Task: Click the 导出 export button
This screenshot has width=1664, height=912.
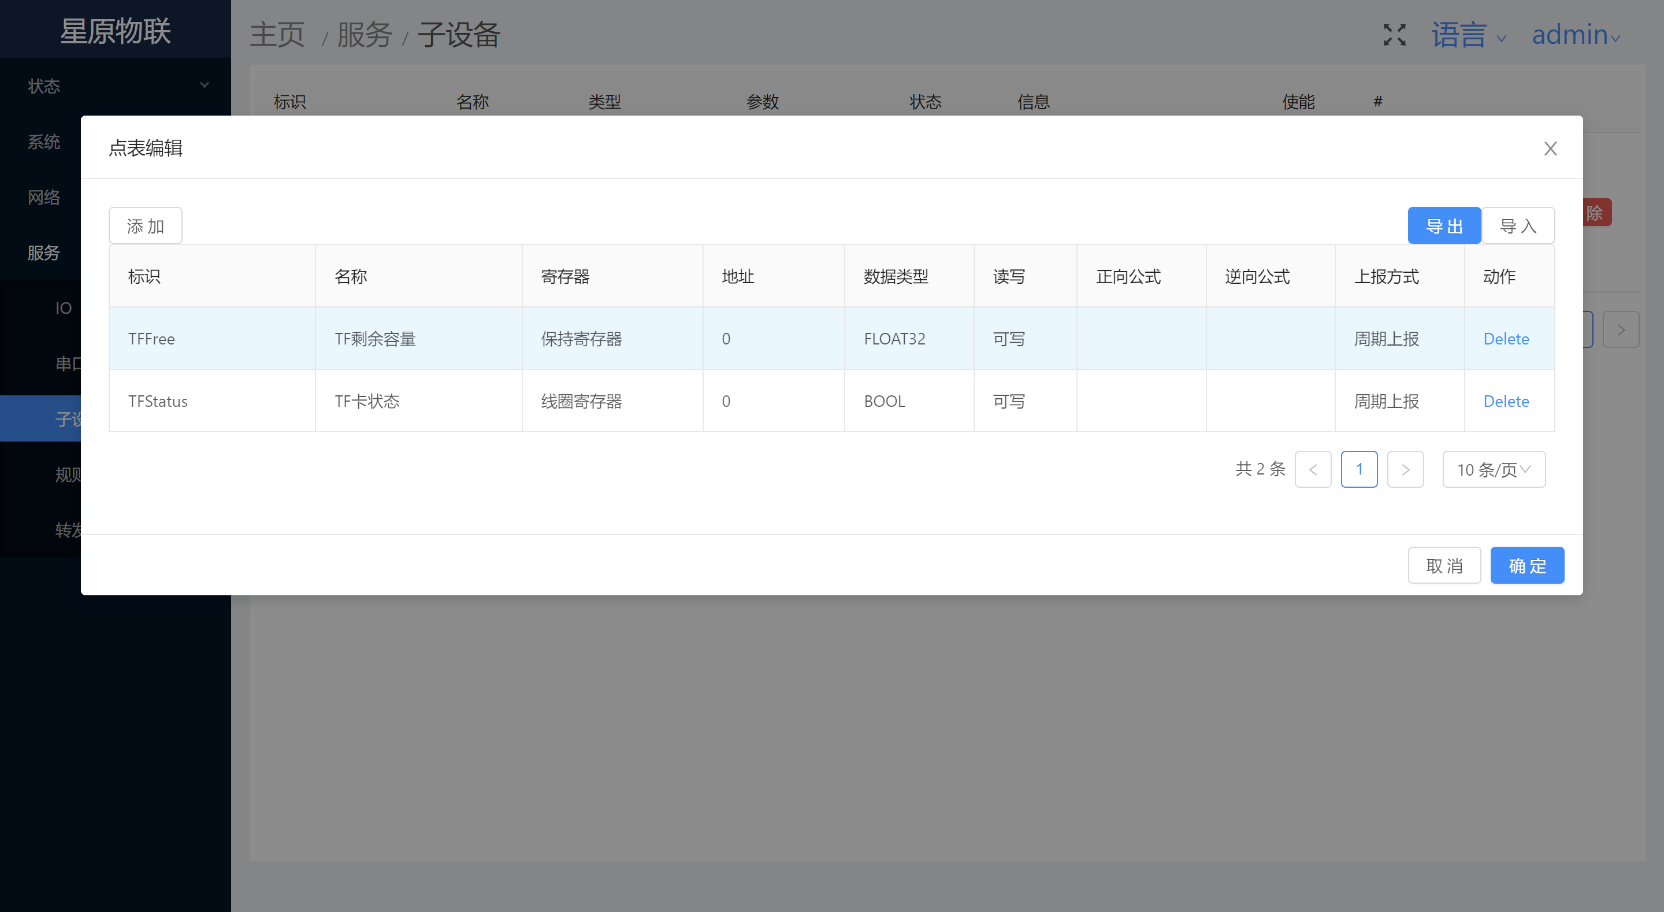Action: click(x=1444, y=225)
